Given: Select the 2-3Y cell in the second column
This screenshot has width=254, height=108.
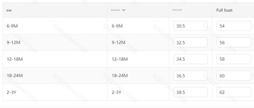Looking at the screenshot, I should (116, 92).
